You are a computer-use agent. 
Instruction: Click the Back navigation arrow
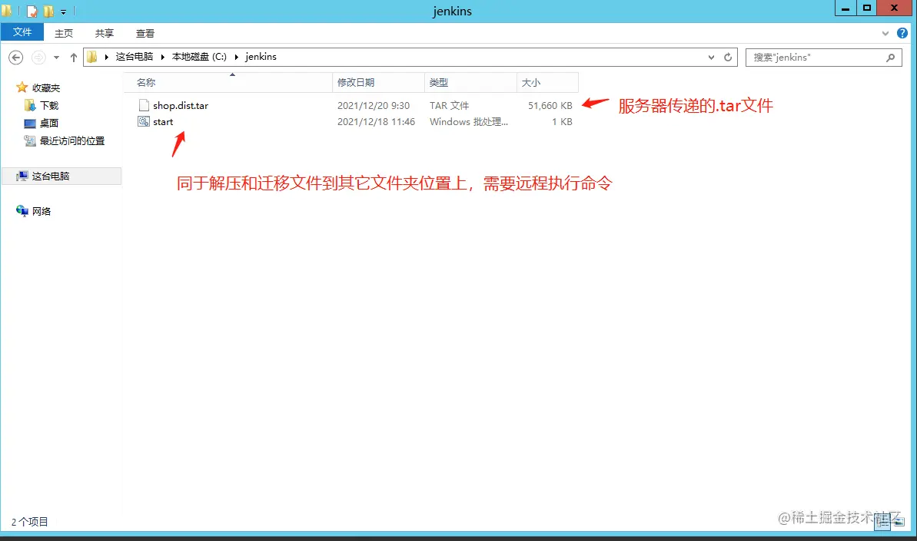pyautogui.click(x=16, y=58)
